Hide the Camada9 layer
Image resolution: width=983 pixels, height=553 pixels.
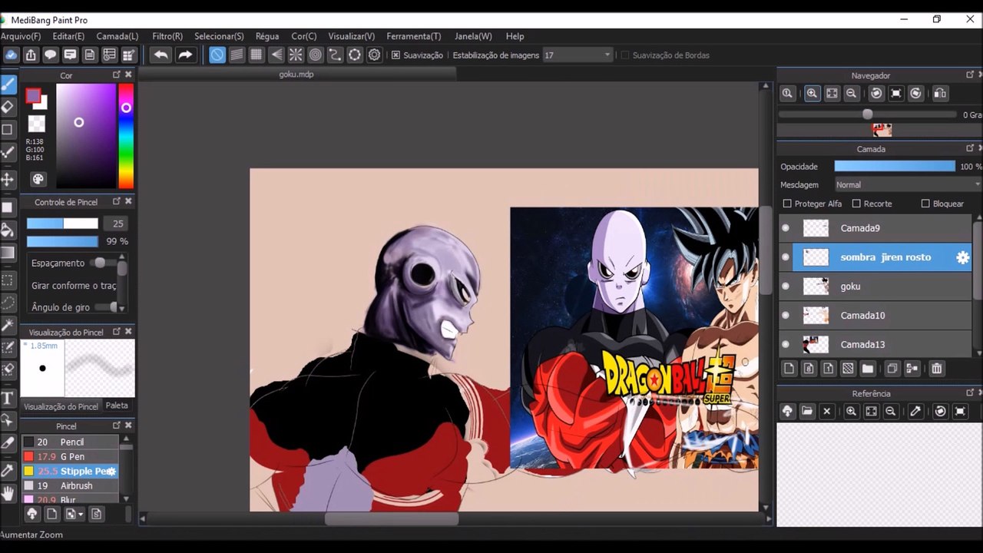785,228
